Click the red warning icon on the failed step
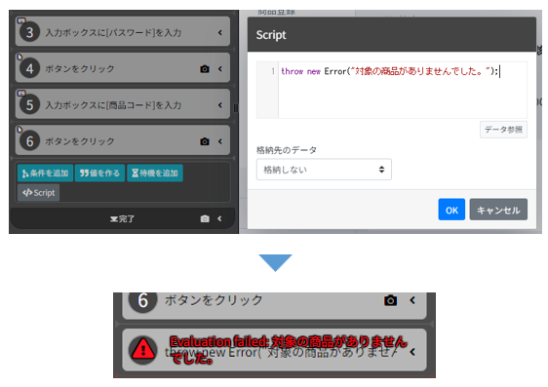Viewport: 548px width, 387px height. [x=142, y=350]
